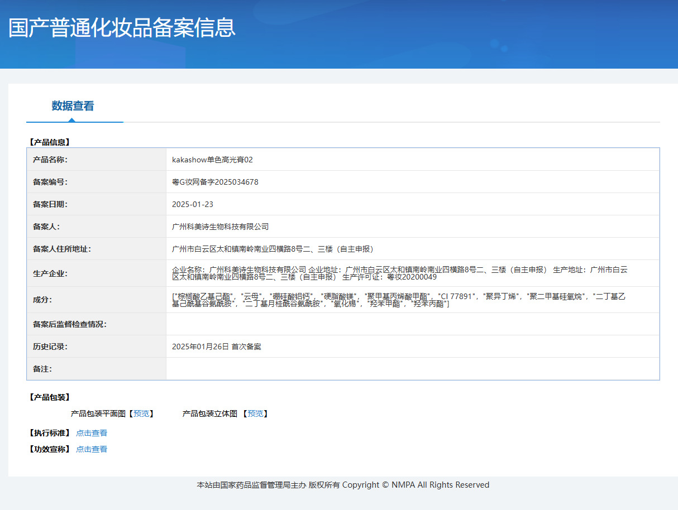Click the 备注 row label
678x510 pixels.
coord(42,369)
